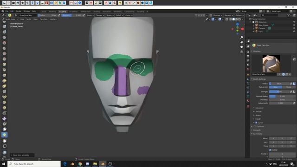
Task: Adjust the Strength slider in Brush Settings
Action: [x=279, y=92]
